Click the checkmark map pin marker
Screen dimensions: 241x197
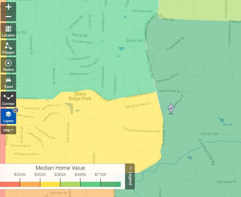point(171,108)
